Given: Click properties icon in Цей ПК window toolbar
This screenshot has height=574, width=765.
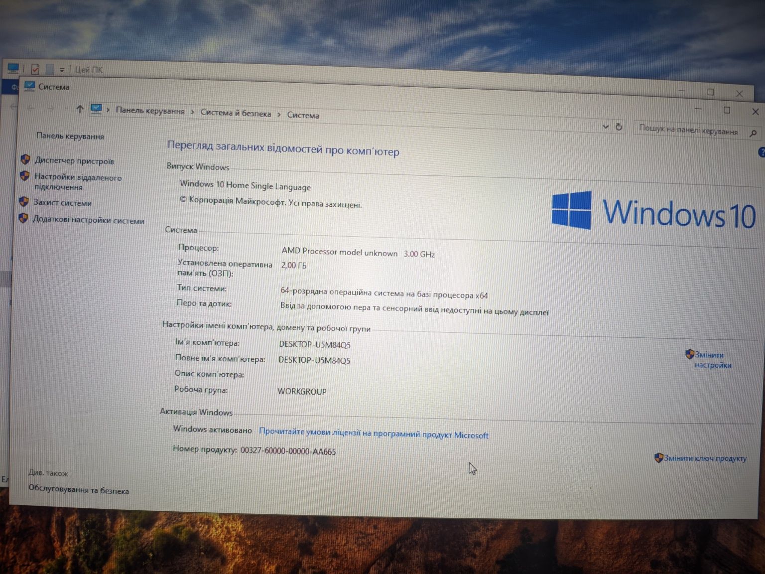Looking at the screenshot, I should pos(35,69).
